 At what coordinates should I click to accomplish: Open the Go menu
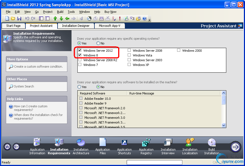click(37, 12)
